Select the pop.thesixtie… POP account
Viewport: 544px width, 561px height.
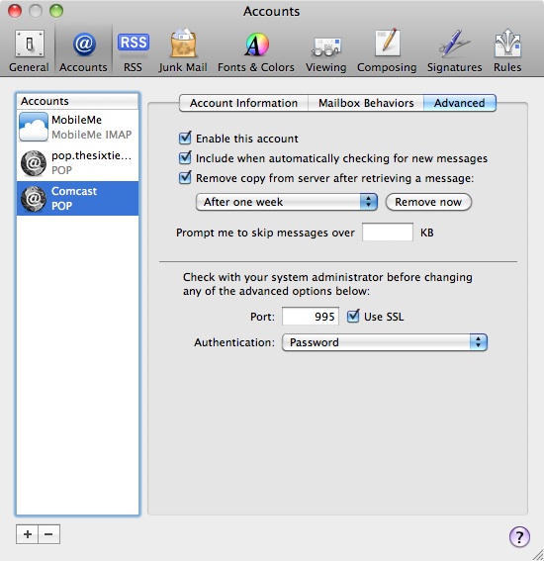(x=77, y=163)
